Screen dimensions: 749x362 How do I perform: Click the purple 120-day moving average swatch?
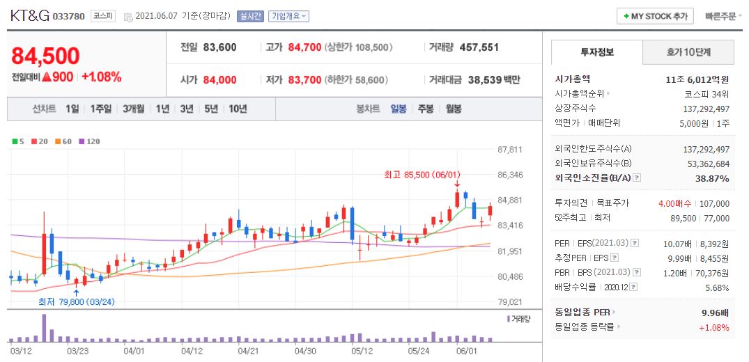click(x=82, y=141)
